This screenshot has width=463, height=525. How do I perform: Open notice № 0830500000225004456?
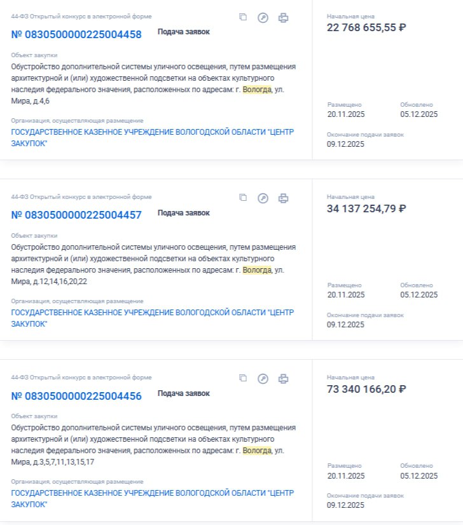(x=78, y=393)
